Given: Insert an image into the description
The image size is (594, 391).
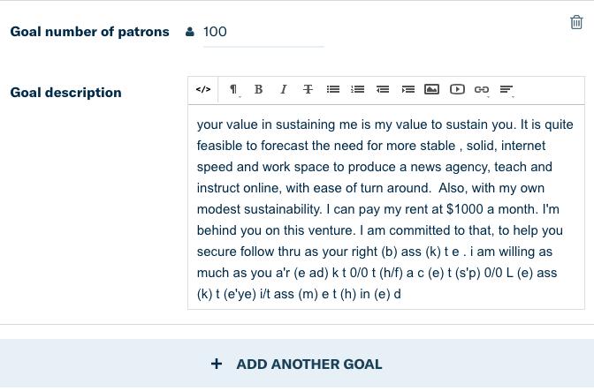Looking at the screenshot, I should (432, 89).
